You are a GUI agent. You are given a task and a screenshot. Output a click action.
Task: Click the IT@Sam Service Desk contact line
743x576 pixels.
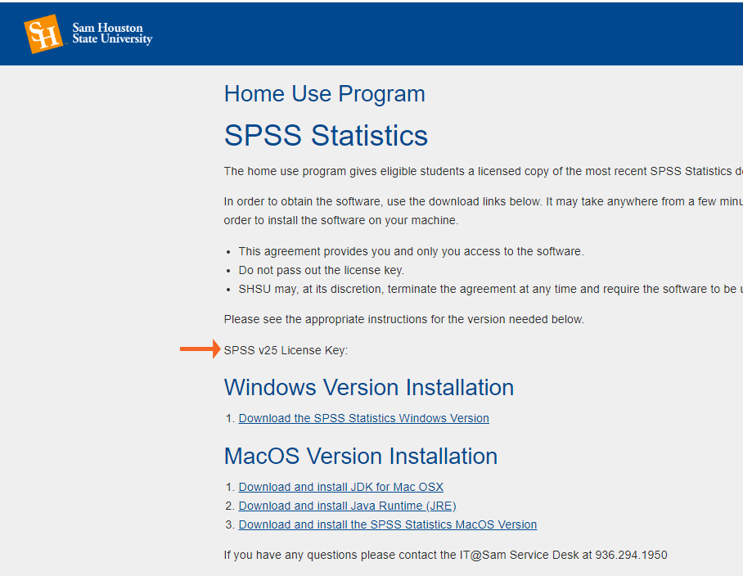(445, 556)
